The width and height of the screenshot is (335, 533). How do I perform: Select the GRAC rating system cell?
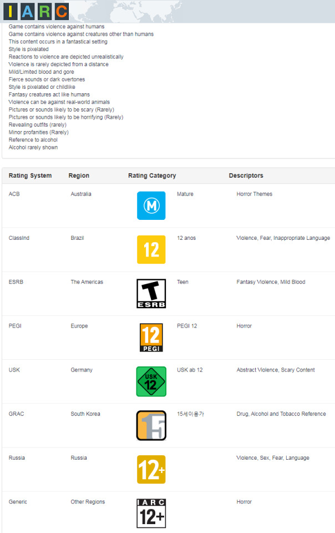16,414
